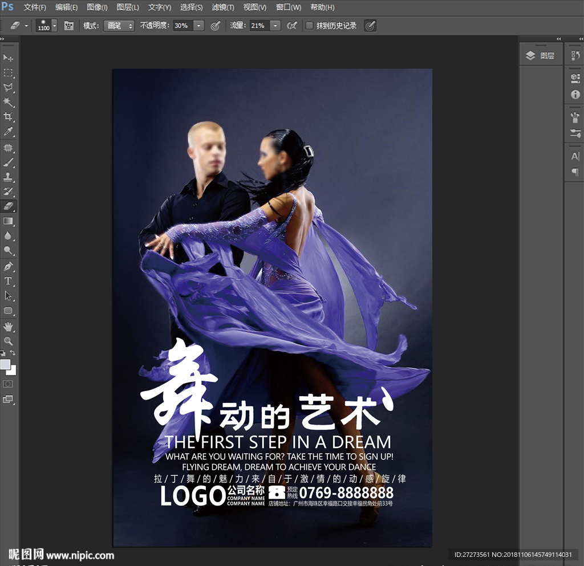Swap foreground and background colors
584x566 pixels.
click(13, 352)
